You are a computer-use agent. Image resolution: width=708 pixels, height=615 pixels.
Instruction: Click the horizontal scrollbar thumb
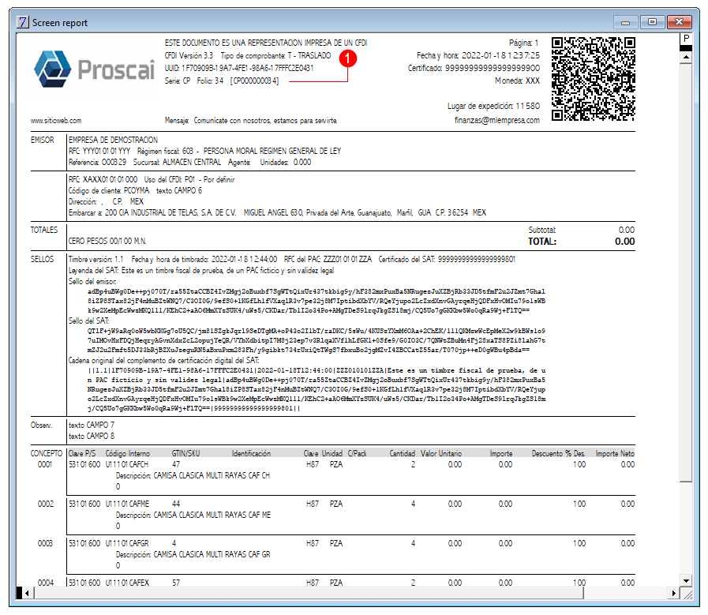309,593
